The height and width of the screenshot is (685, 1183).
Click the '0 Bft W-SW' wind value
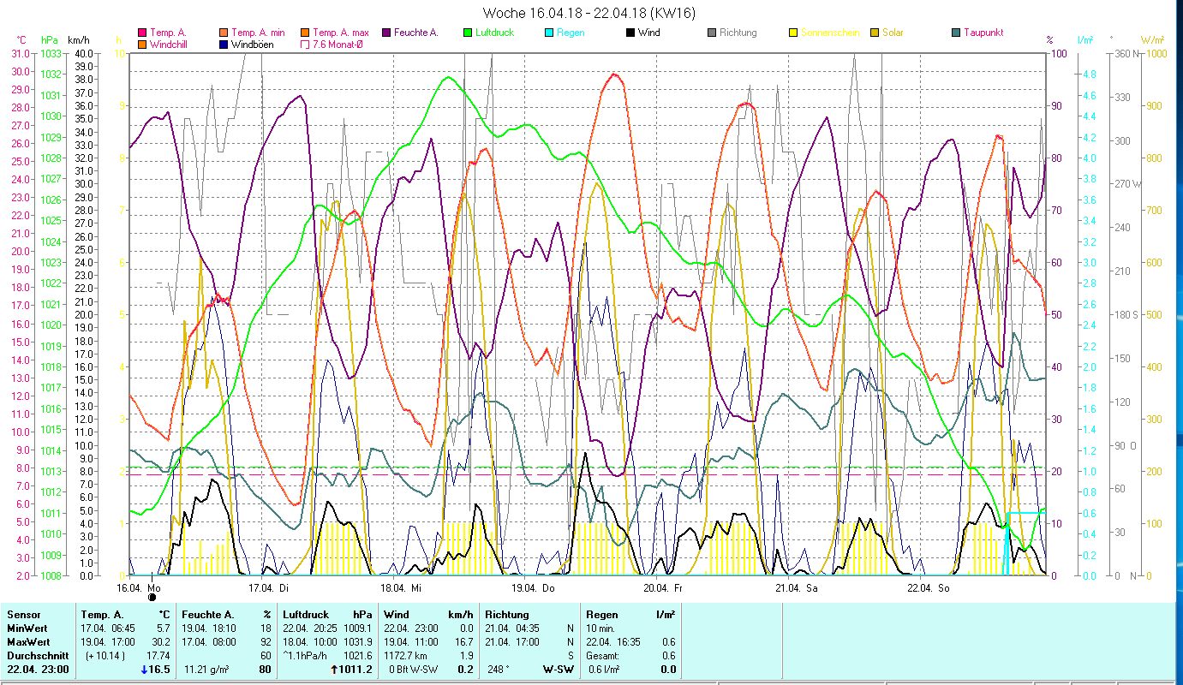(x=413, y=670)
